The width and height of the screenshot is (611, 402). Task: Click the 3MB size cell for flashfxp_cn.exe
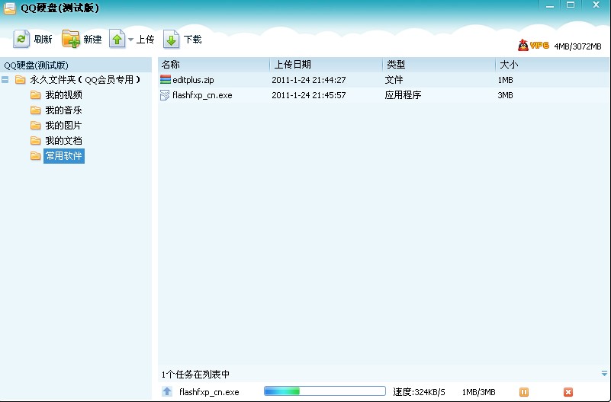coord(505,95)
